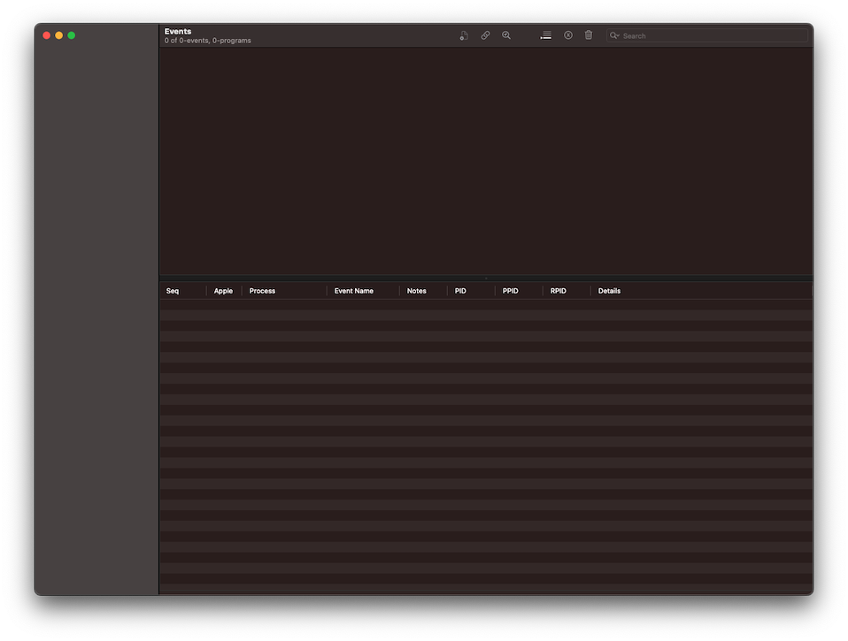Open the search options magnifier dropdown
Screen dimensions: 848x641
pos(614,35)
